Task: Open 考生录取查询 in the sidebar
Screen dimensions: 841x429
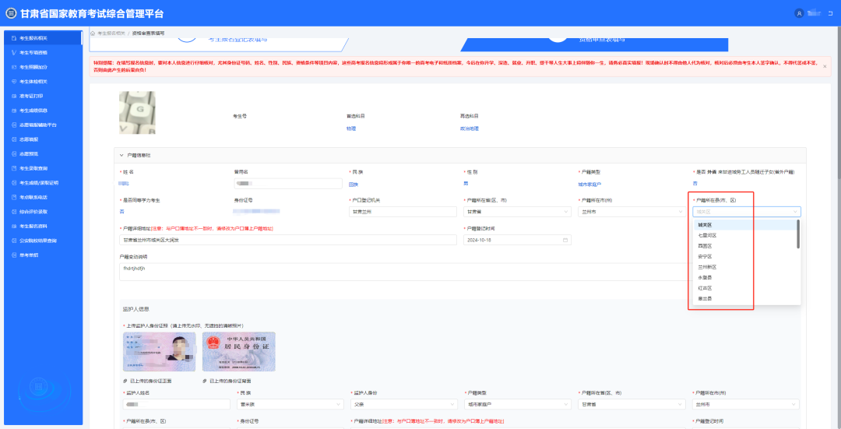Action: coord(34,168)
